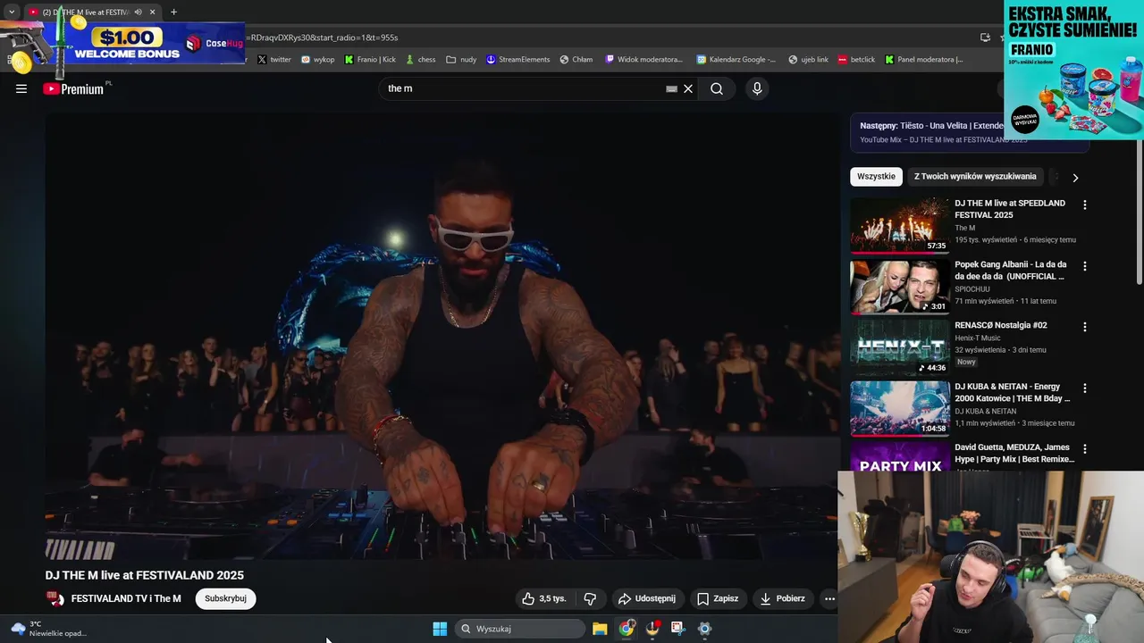Open the twitter bookmark
1144x643 pixels.
tap(274, 60)
